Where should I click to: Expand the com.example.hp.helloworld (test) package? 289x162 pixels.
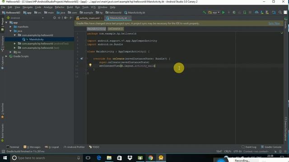coord(15,48)
